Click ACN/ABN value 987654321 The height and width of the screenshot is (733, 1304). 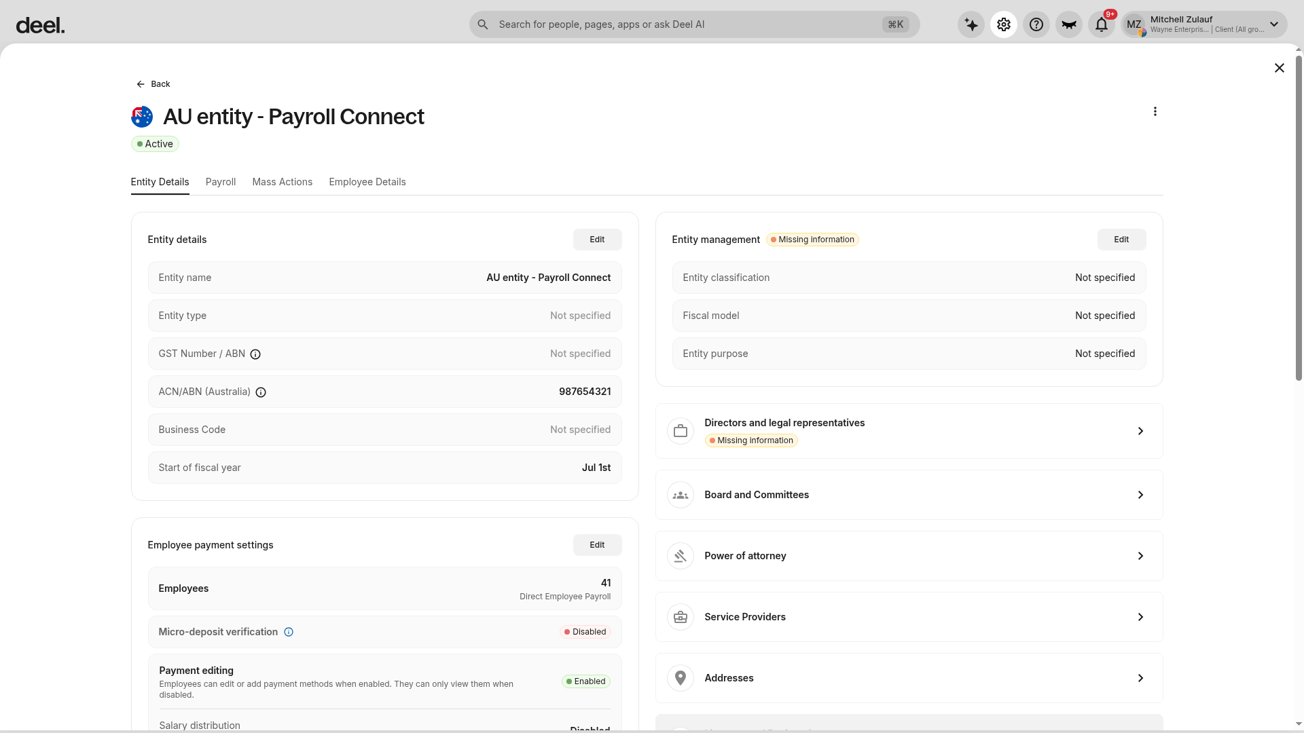coord(585,392)
